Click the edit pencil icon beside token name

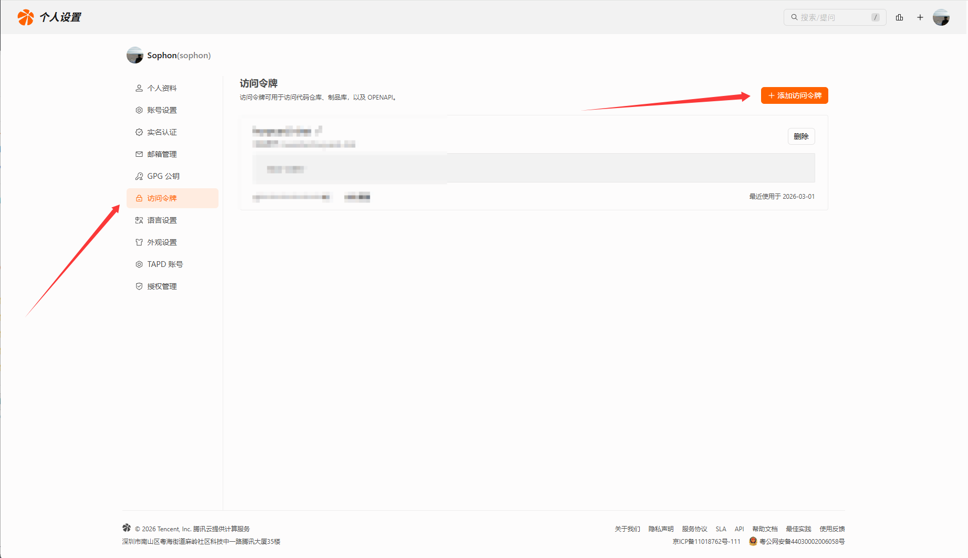point(319,130)
